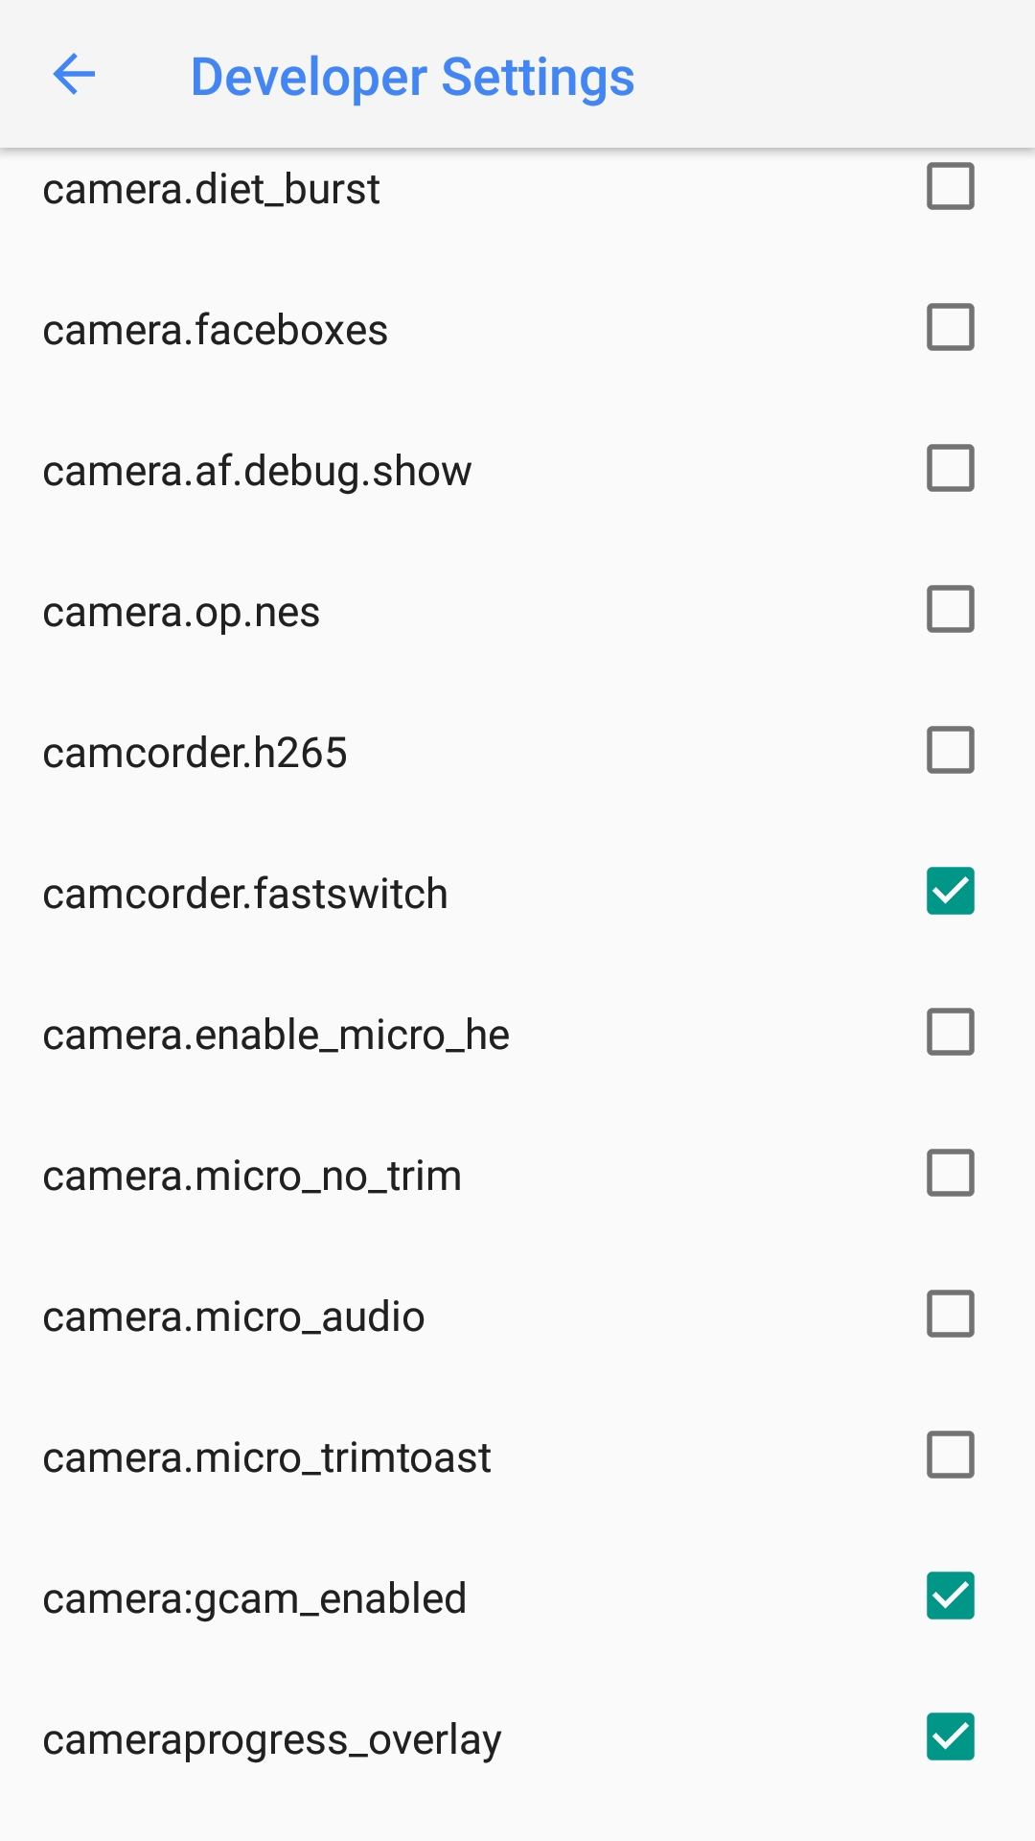
Task: Disable camera:gcam_enabled checkbox
Action: tap(950, 1596)
